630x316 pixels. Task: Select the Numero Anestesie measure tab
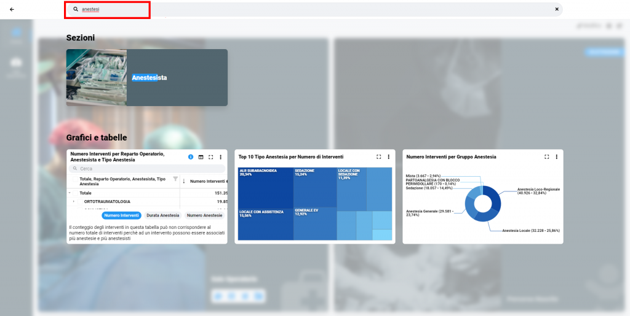point(204,215)
